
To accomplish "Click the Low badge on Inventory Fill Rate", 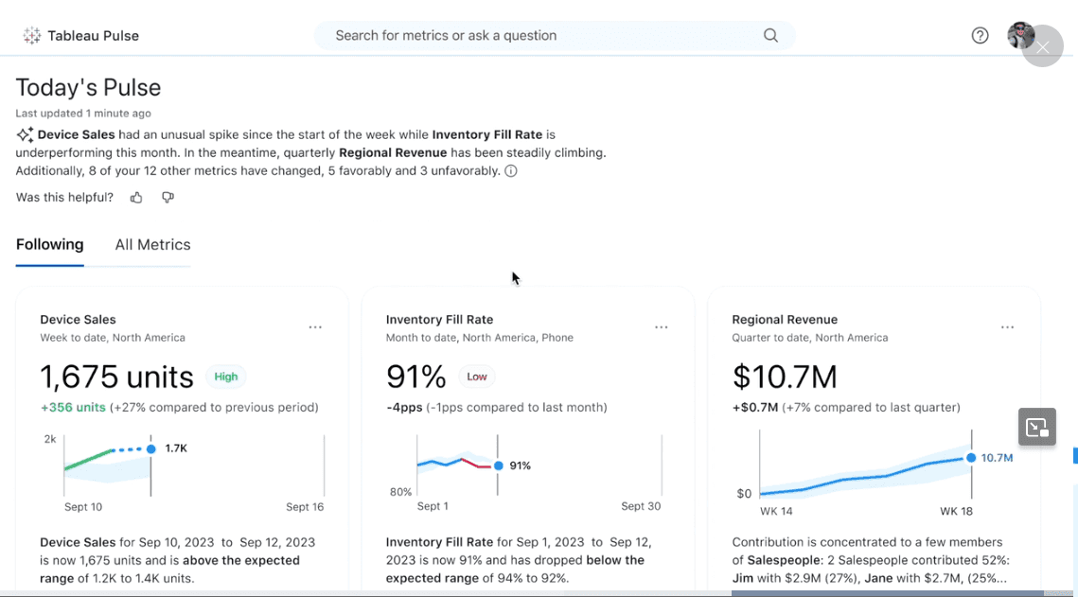I will [476, 377].
